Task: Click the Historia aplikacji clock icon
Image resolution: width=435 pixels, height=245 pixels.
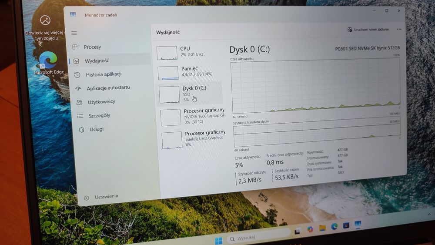Action: click(x=77, y=75)
